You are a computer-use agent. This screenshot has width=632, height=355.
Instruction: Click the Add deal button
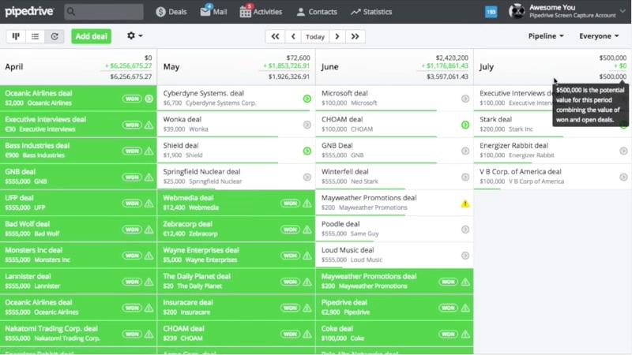[91, 36]
